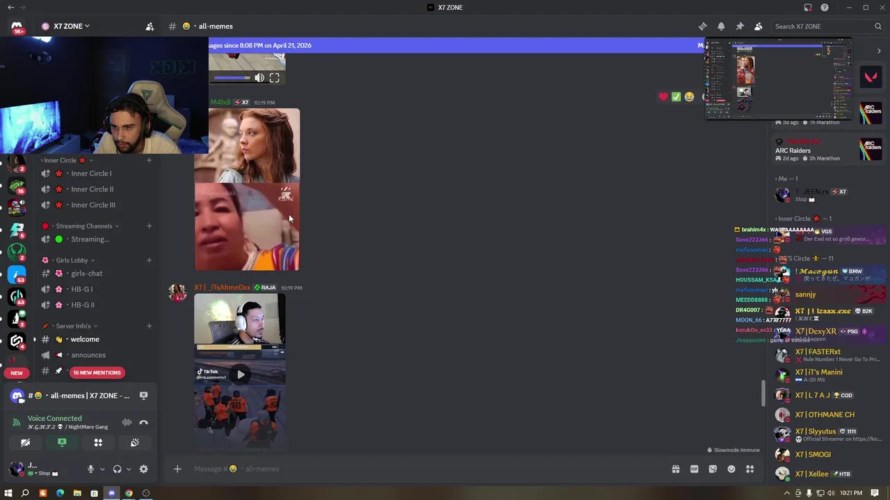
Task: Join Inner Circle II voice channel
Action: tap(92, 189)
